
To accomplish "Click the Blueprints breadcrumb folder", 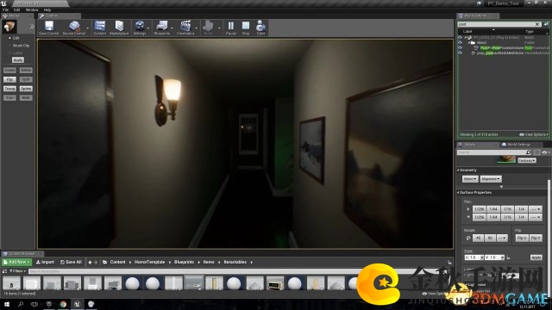I will pyautogui.click(x=184, y=262).
